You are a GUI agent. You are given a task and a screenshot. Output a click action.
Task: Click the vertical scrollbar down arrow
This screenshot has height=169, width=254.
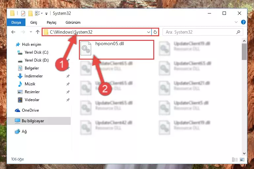[x=244, y=153]
